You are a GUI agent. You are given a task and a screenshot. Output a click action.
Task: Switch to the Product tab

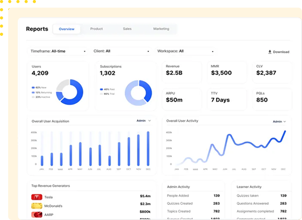coord(96,29)
